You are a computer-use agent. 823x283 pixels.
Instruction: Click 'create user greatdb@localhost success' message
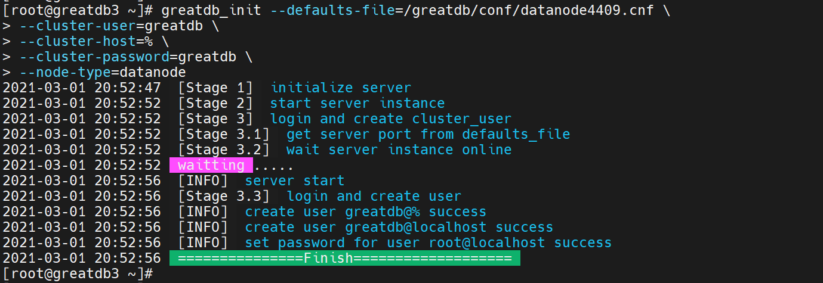tap(399, 228)
